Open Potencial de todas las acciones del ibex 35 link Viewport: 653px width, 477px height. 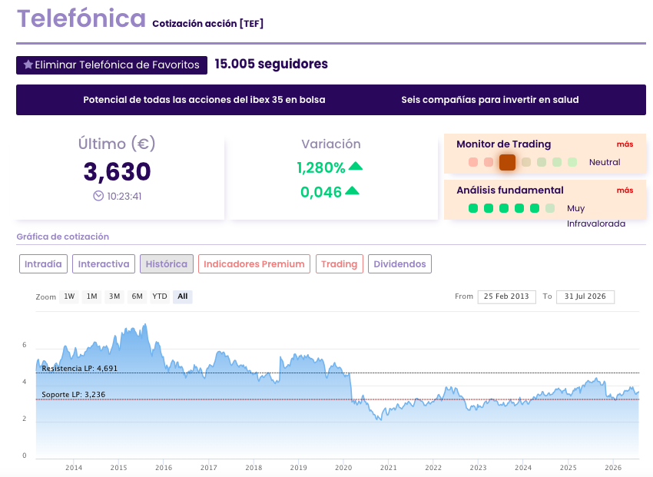pos(204,100)
